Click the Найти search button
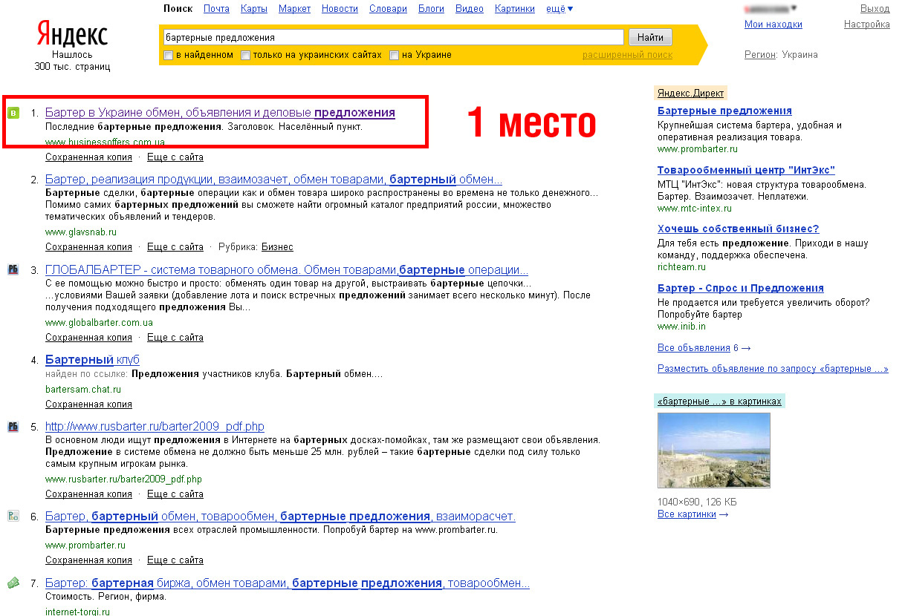 pyautogui.click(x=650, y=37)
